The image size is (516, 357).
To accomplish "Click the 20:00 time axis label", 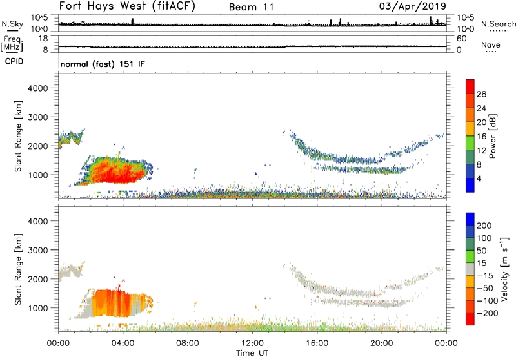I will click(x=381, y=343).
